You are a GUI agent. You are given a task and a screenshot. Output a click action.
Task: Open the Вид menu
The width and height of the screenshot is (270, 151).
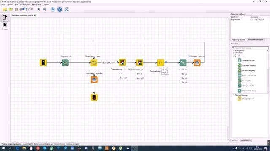click(x=16, y=5)
